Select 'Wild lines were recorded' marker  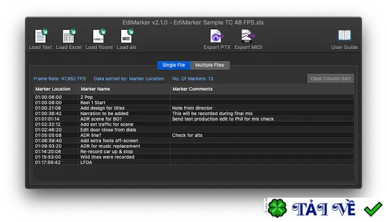coord(107,157)
